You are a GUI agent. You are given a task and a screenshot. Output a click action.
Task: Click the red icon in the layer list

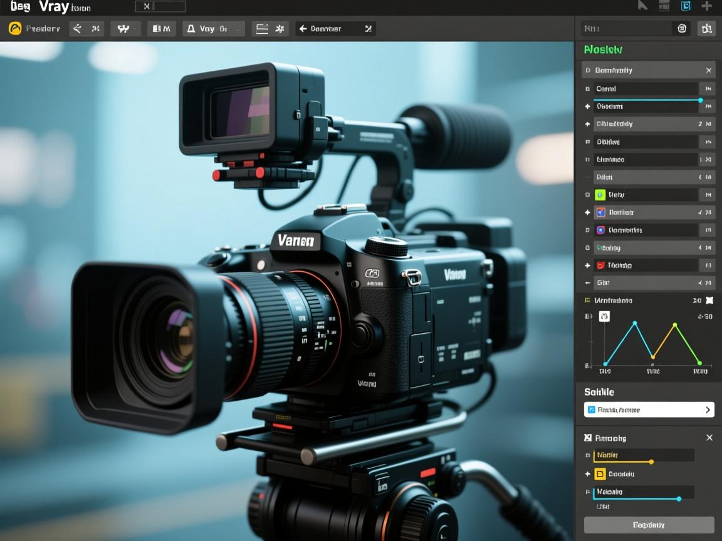600,265
